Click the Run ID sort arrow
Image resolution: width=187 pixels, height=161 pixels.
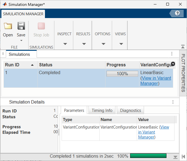(32, 65)
